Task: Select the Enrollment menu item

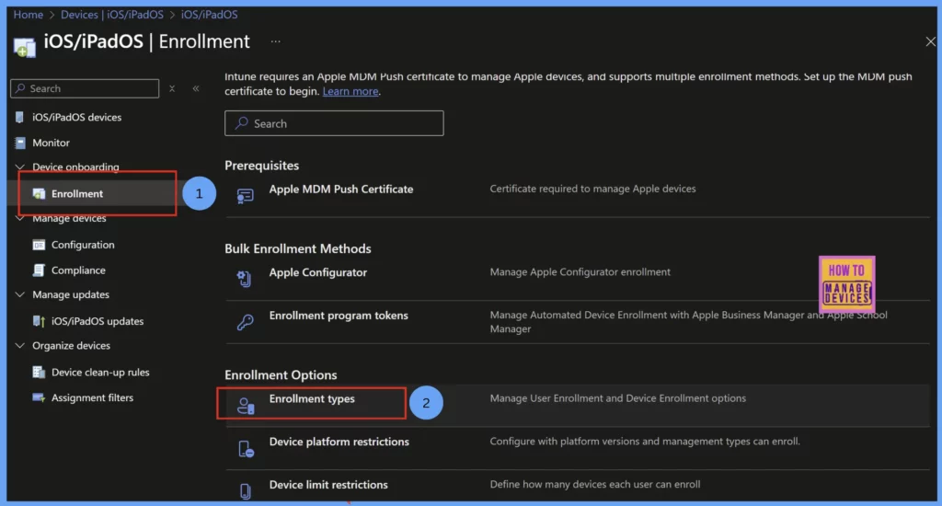Action: [x=77, y=193]
